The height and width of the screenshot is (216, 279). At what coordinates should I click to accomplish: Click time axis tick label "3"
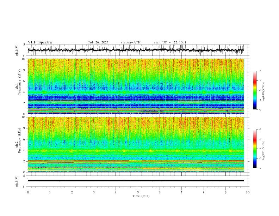(94, 192)
